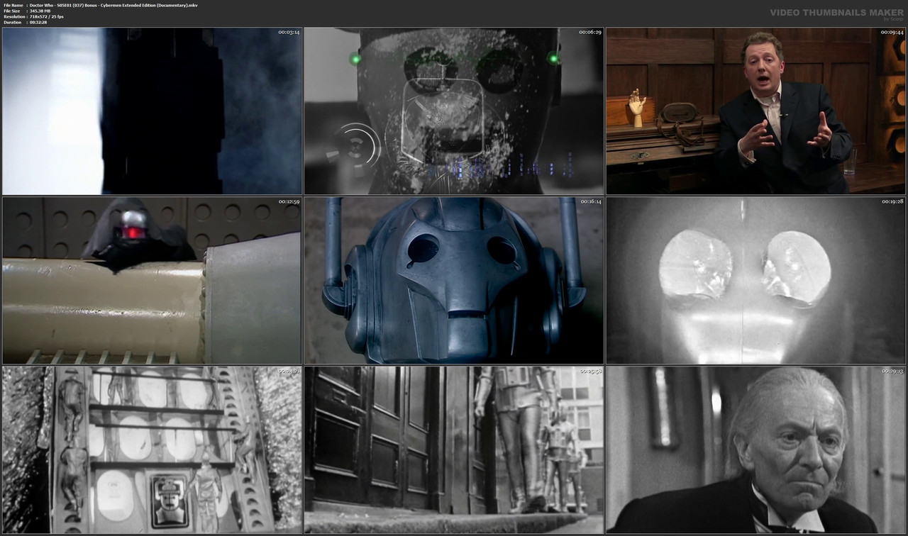Viewport: 908px width, 536px height.
Task: Open the Dalek-style frame at 00:12:59
Action: click(151, 280)
